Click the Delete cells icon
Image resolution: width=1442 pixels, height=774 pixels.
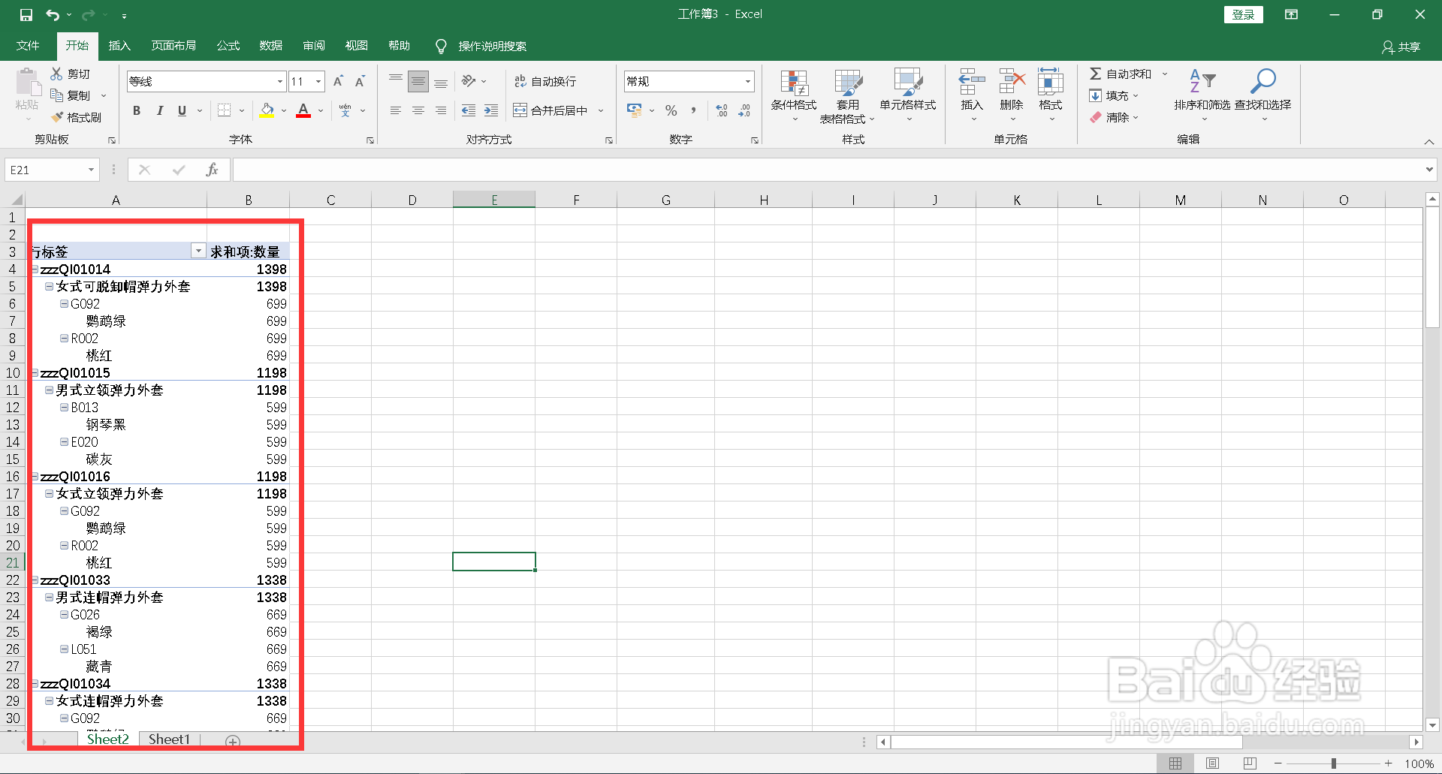1012,81
